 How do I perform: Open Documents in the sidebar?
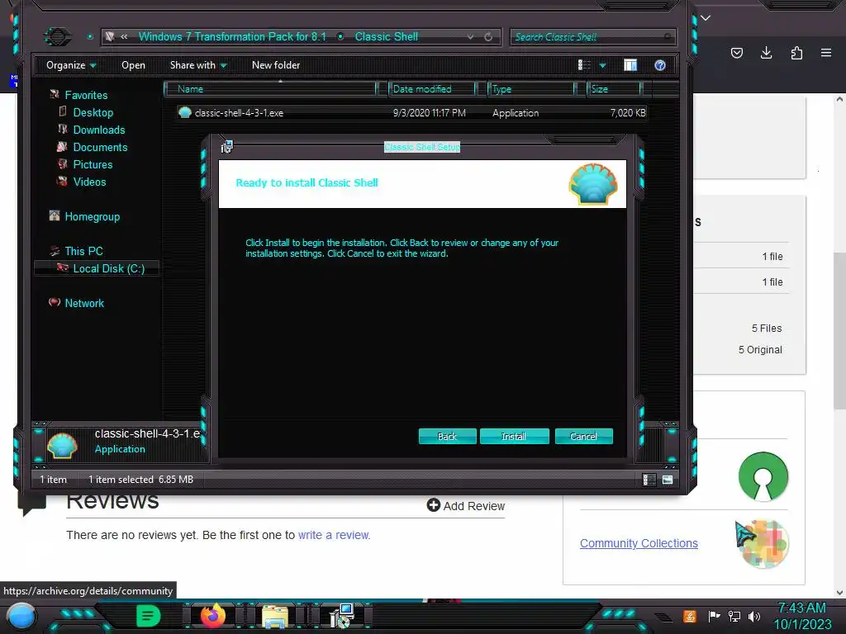click(x=100, y=147)
